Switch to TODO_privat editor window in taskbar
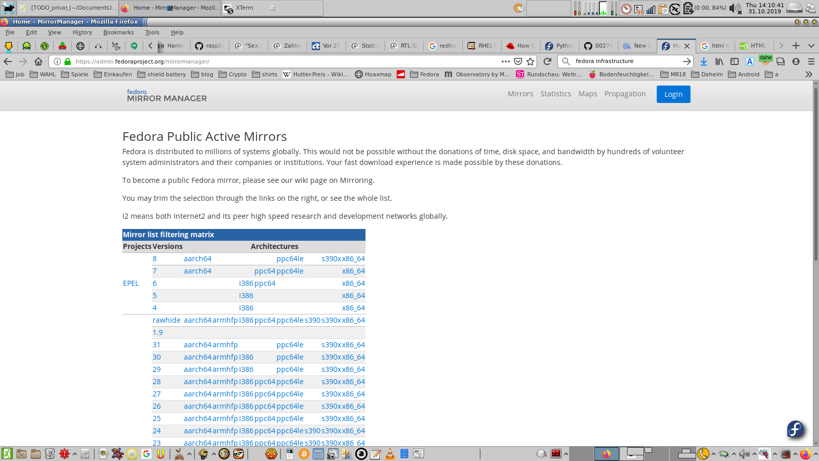Viewport: 819px width, 461px height. coord(68,8)
